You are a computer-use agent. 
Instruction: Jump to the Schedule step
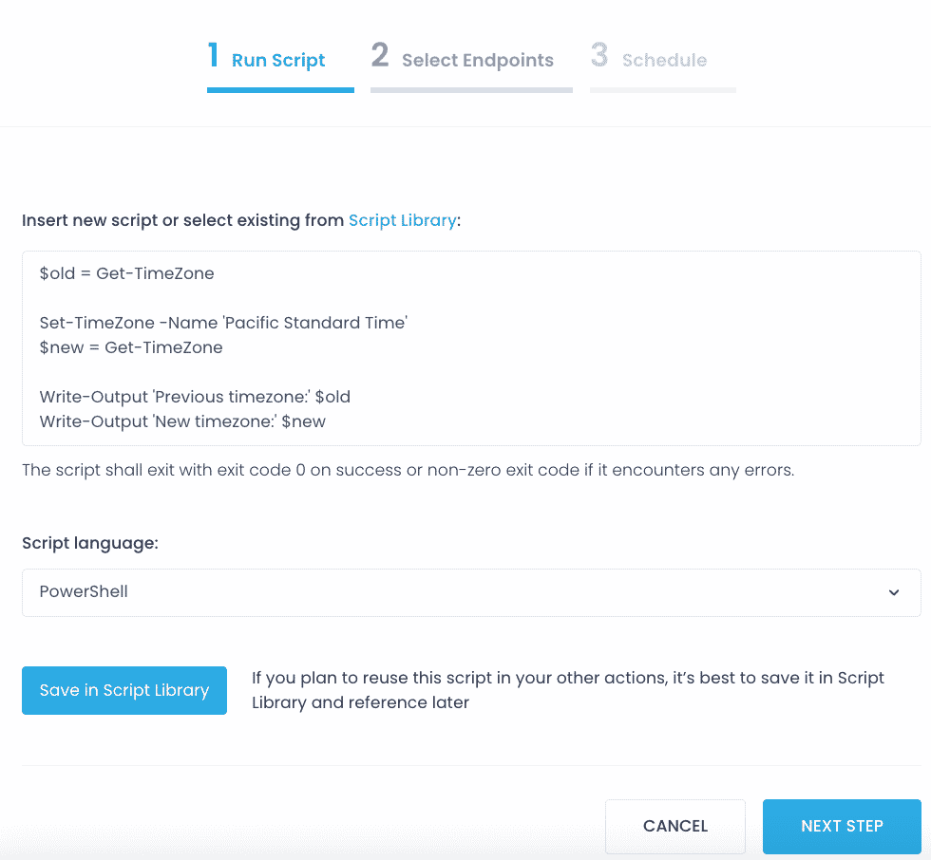(664, 61)
